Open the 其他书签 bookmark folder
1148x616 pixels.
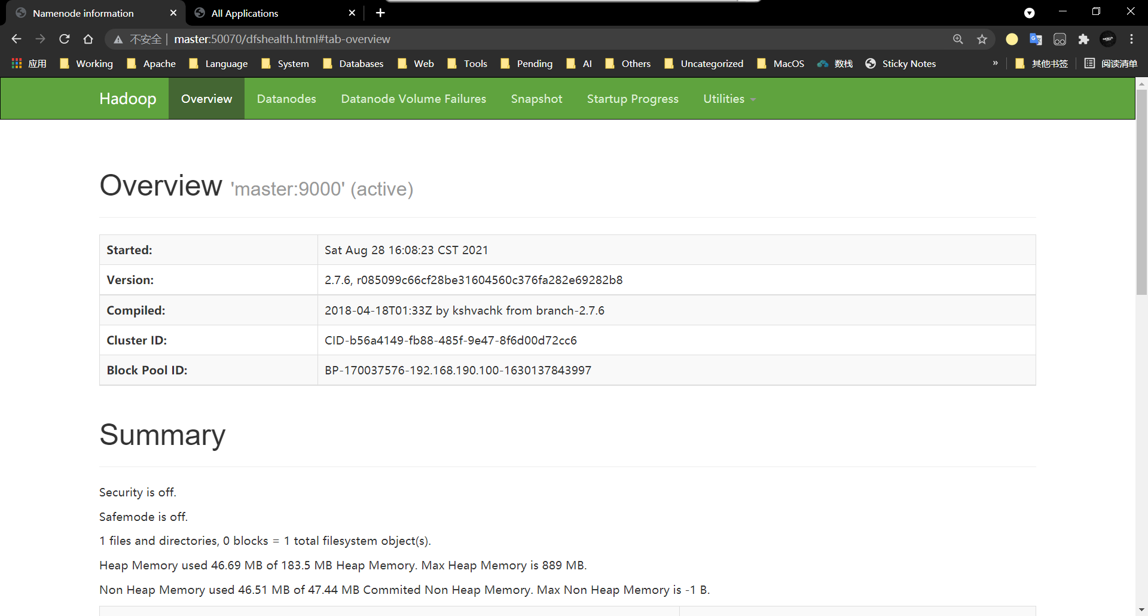tap(1042, 63)
